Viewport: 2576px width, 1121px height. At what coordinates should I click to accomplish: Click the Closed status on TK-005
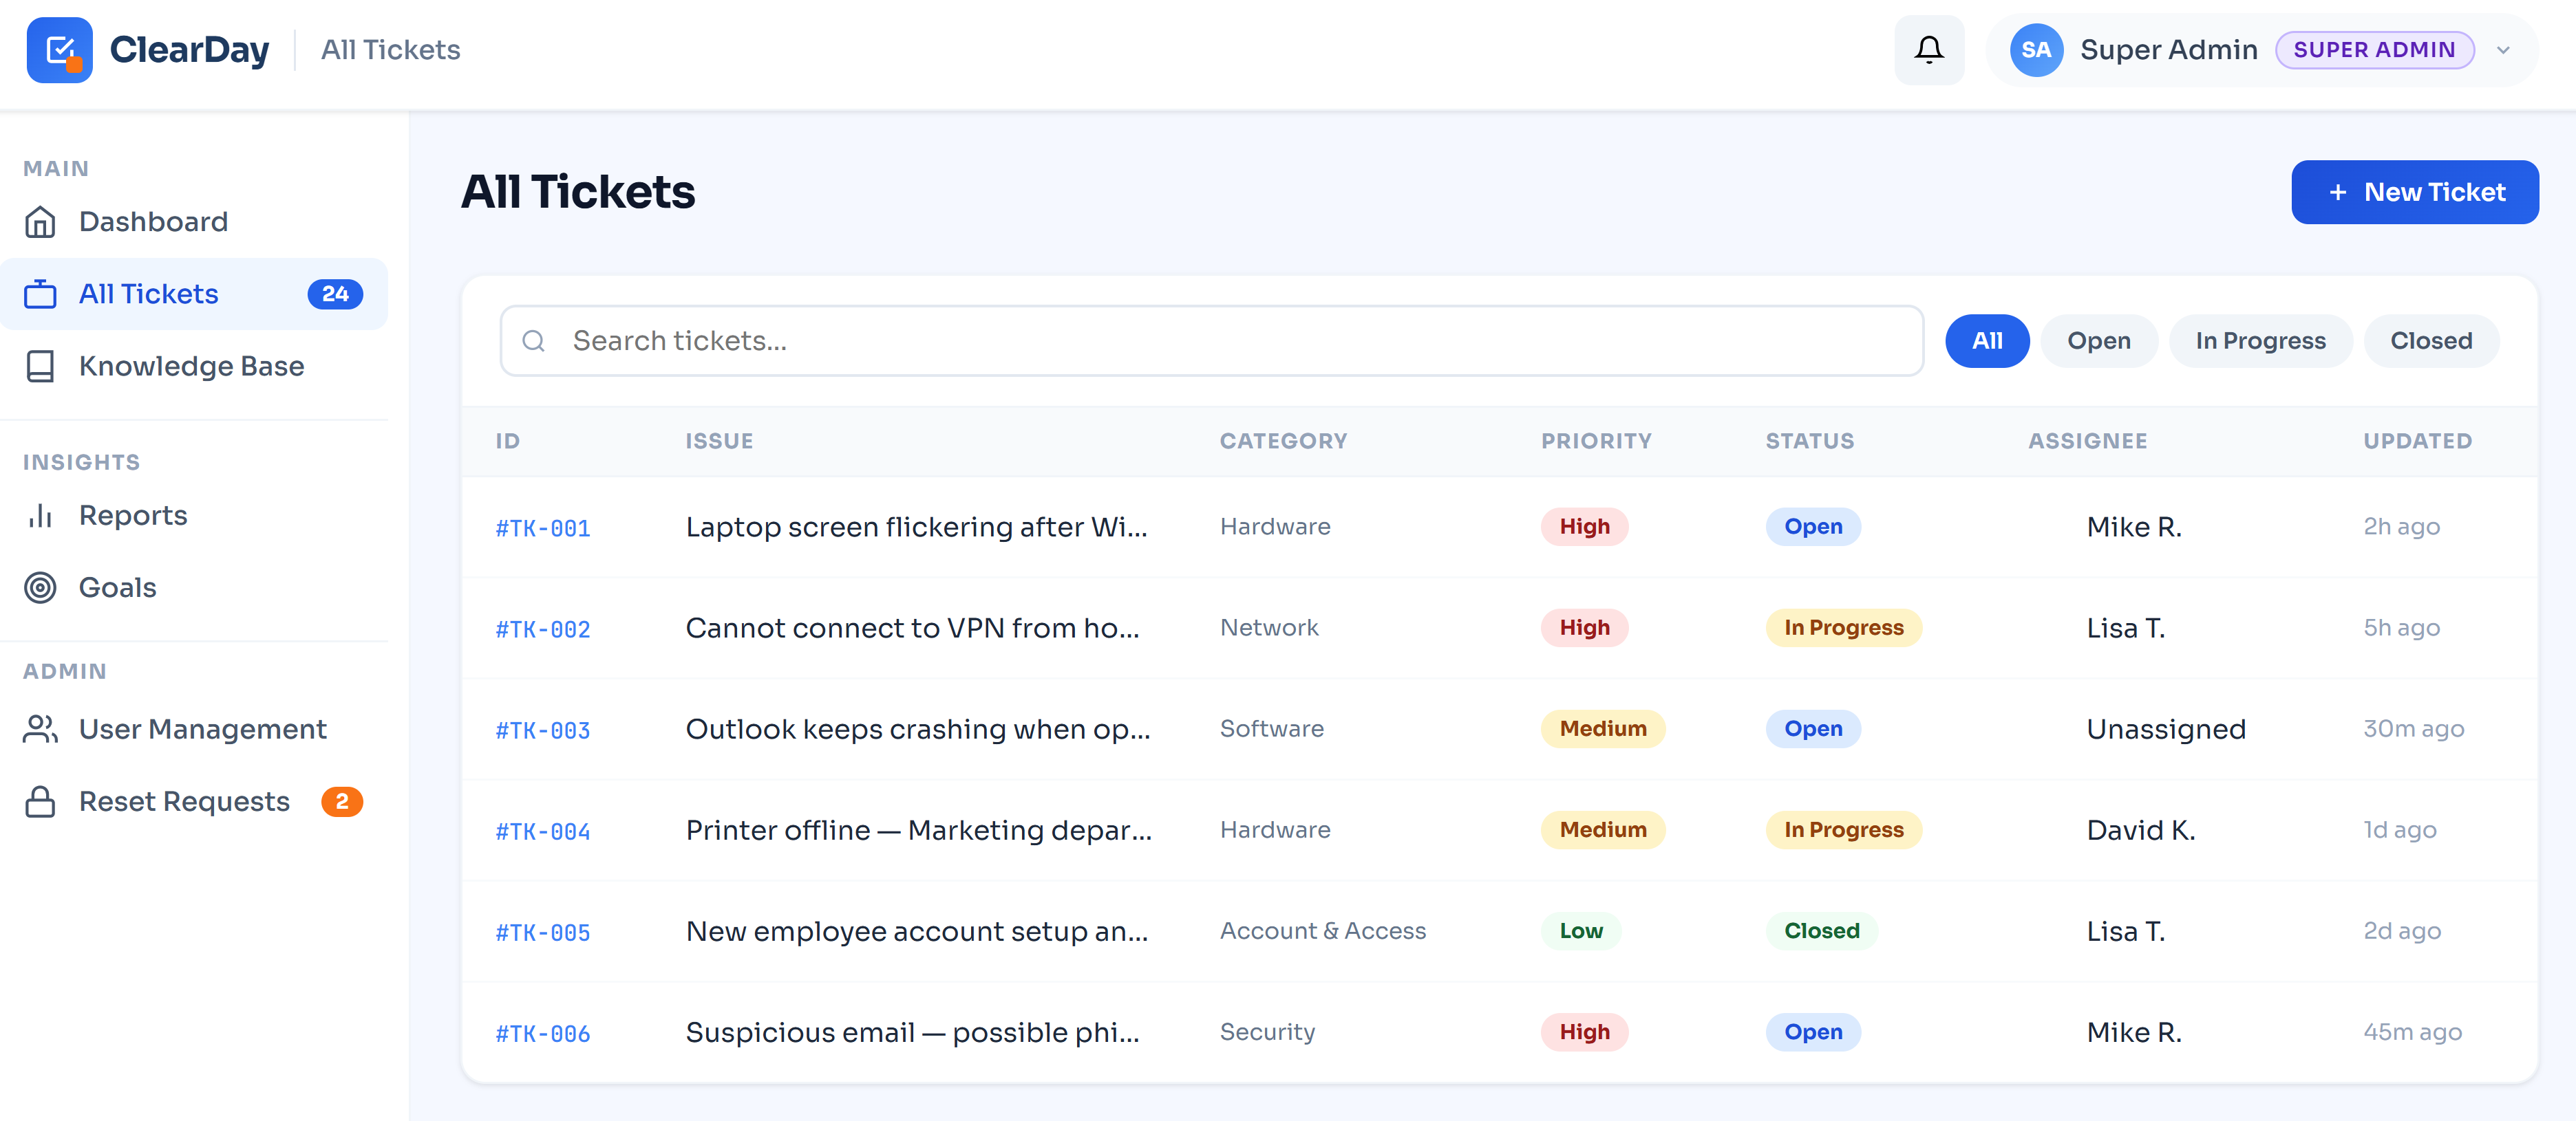(x=1821, y=930)
